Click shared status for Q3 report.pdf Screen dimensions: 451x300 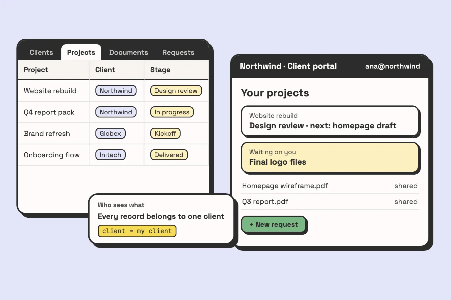point(406,202)
